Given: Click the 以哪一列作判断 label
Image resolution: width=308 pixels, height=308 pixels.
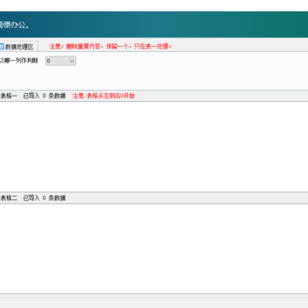Looking at the screenshot, I should point(19,61).
